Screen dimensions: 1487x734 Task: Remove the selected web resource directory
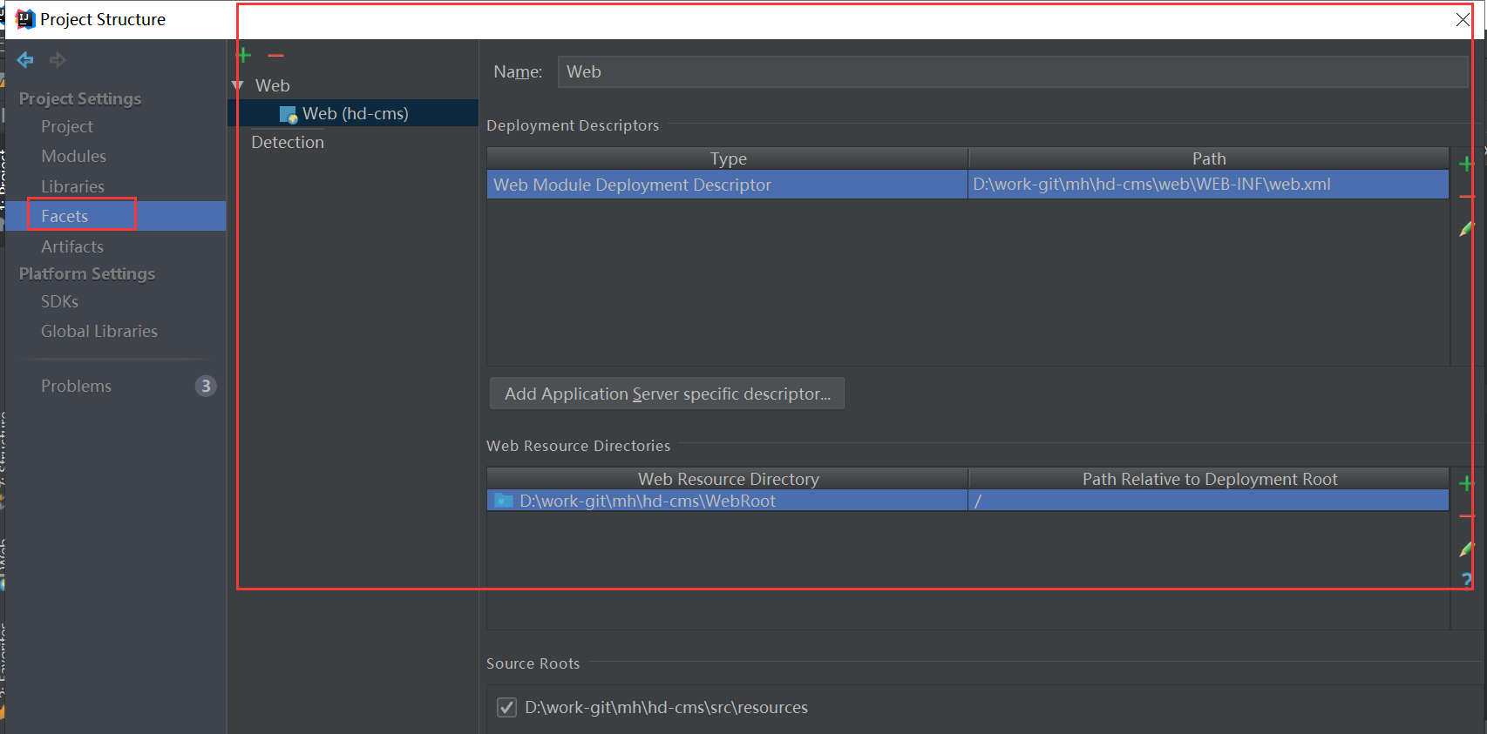click(1466, 516)
